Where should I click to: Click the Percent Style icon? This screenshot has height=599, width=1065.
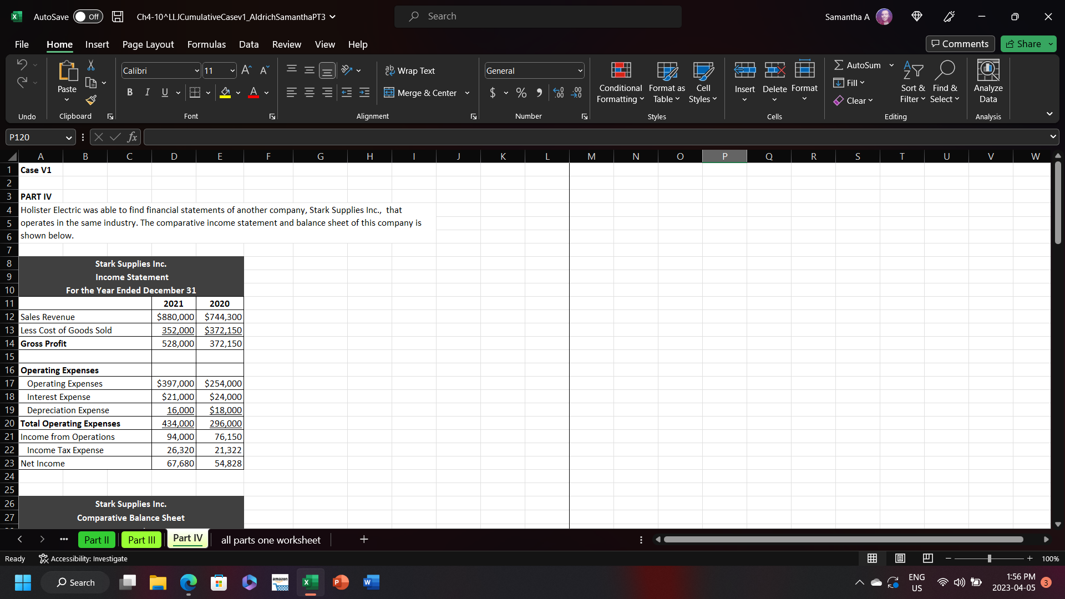coord(521,93)
